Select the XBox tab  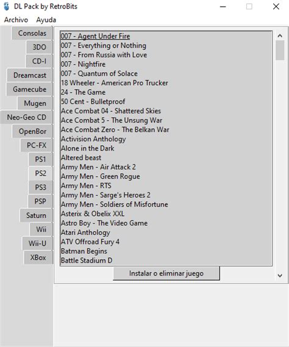38,257
